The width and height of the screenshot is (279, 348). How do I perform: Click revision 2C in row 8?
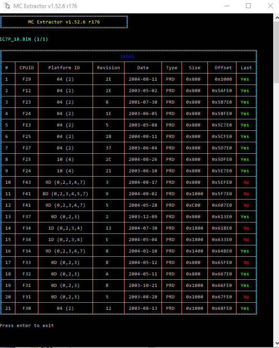tap(108, 159)
